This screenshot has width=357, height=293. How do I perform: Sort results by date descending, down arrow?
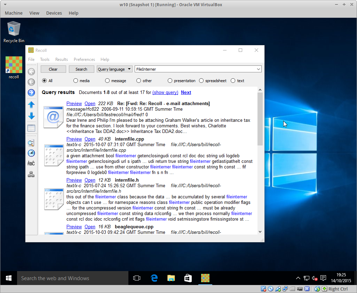pyautogui.click(x=31, y=116)
